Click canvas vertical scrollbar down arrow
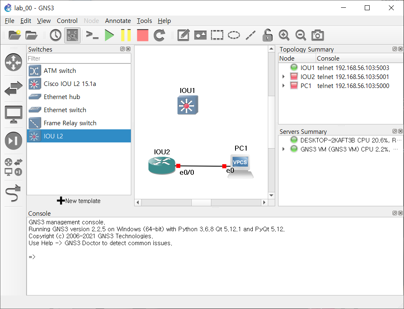404x309 pixels. [x=271, y=195]
